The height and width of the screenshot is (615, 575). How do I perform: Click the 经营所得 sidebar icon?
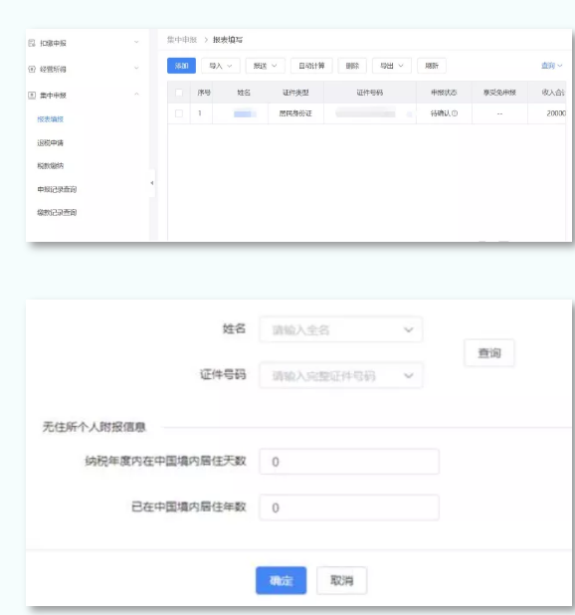[x=32, y=69]
